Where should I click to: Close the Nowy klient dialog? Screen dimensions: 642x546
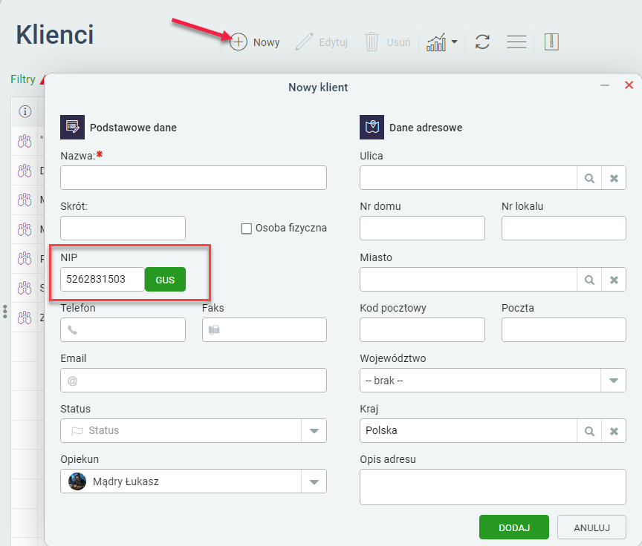click(629, 85)
